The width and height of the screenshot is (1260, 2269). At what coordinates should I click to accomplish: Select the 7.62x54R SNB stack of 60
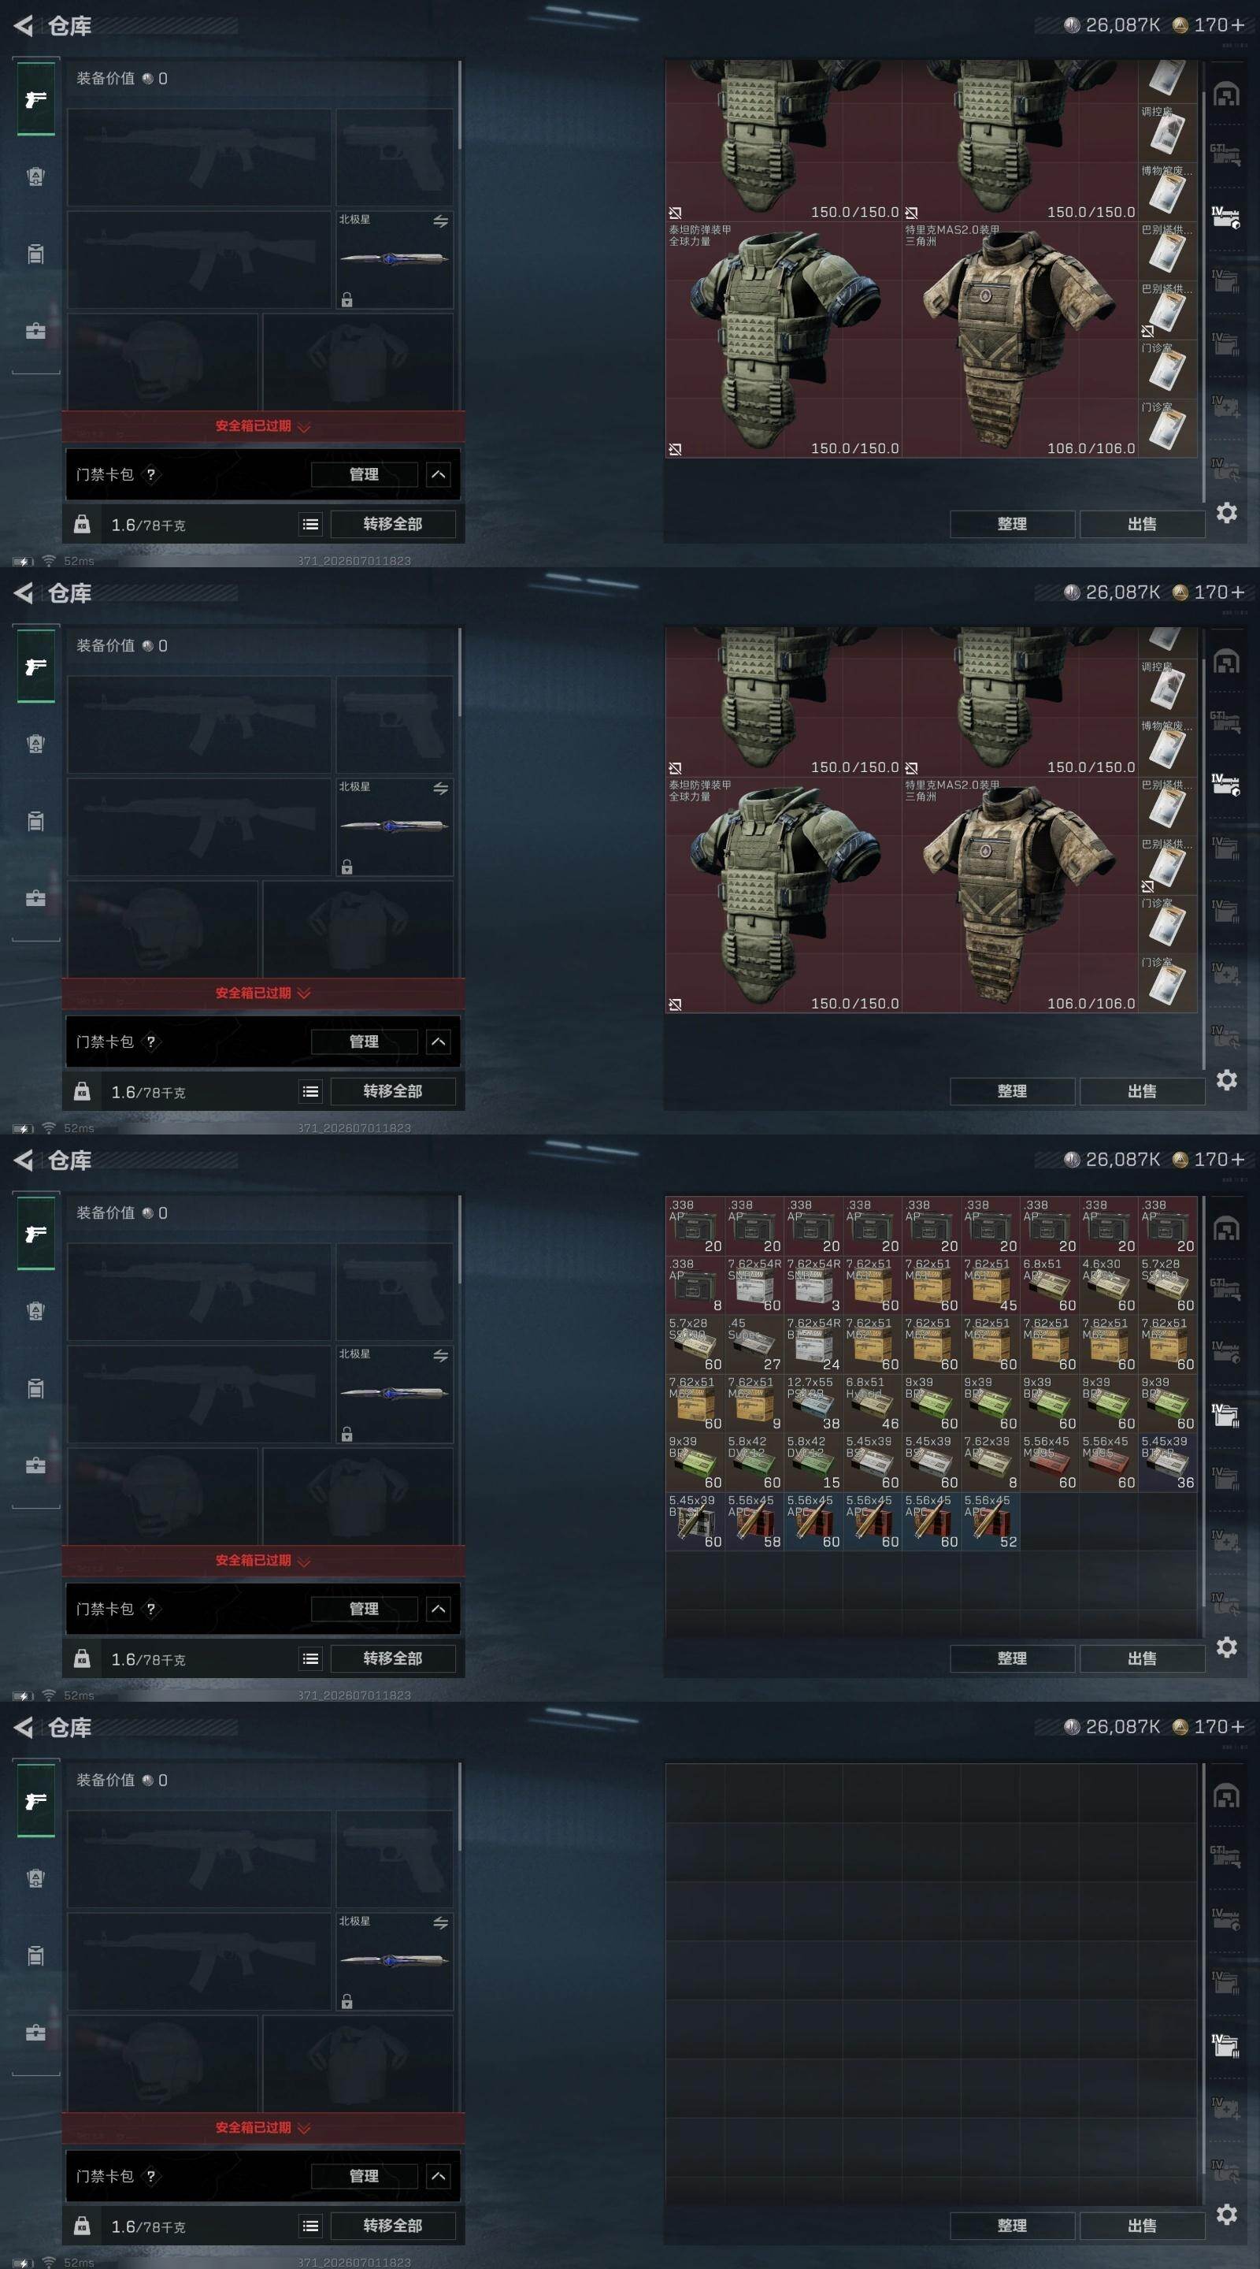(x=754, y=1285)
